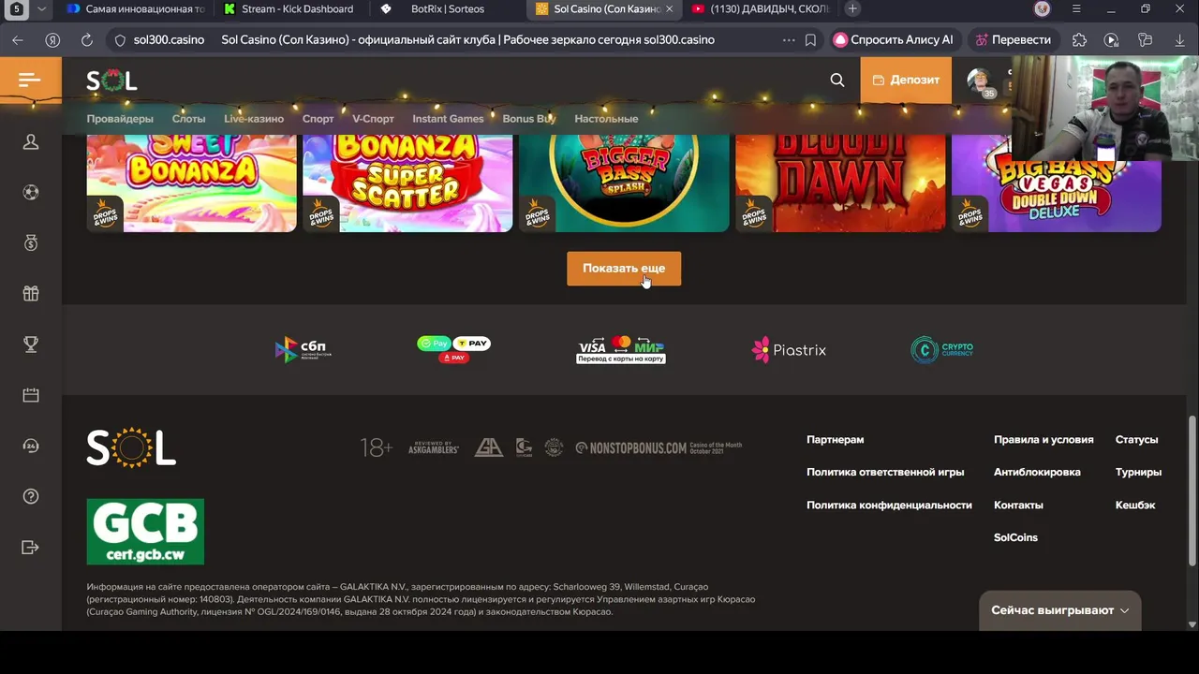
Task: Bookmark this page in the address bar
Action: 810,40
